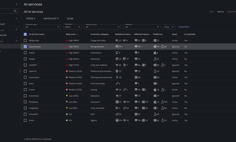Viewport: 236px width, 142px height.
Task: Click the Consensus service name
Action: tap(34, 96)
